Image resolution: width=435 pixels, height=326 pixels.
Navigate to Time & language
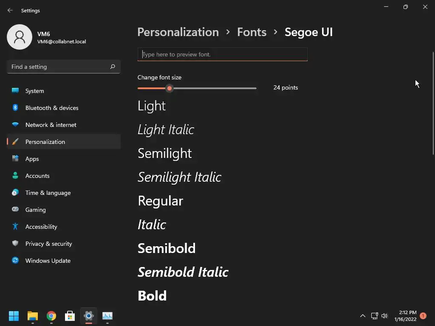pyautogui.click(x=48, y=193)
